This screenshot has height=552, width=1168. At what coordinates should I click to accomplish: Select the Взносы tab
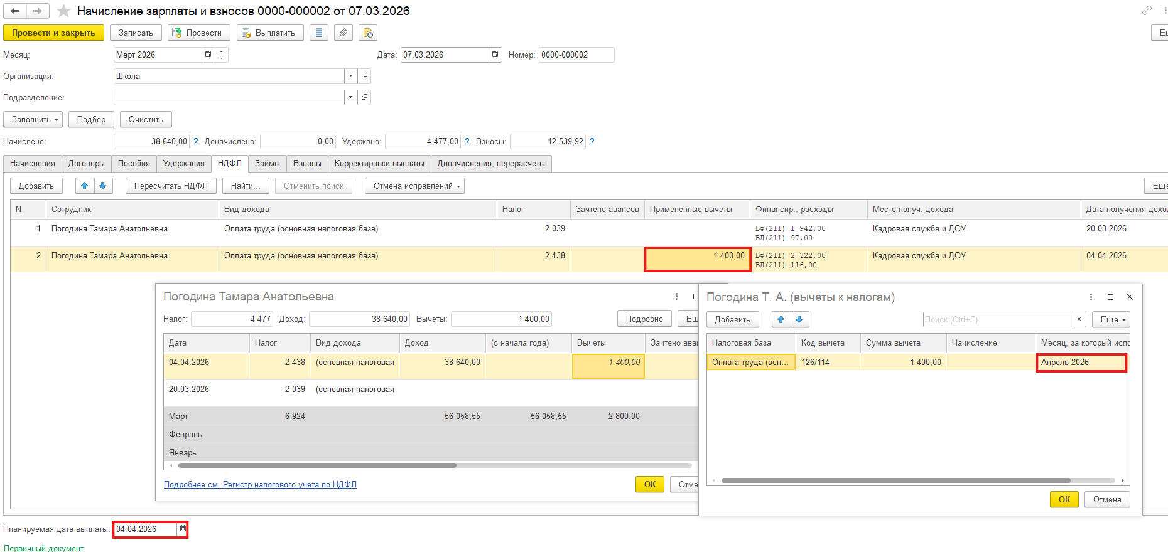tap(307, 164)
